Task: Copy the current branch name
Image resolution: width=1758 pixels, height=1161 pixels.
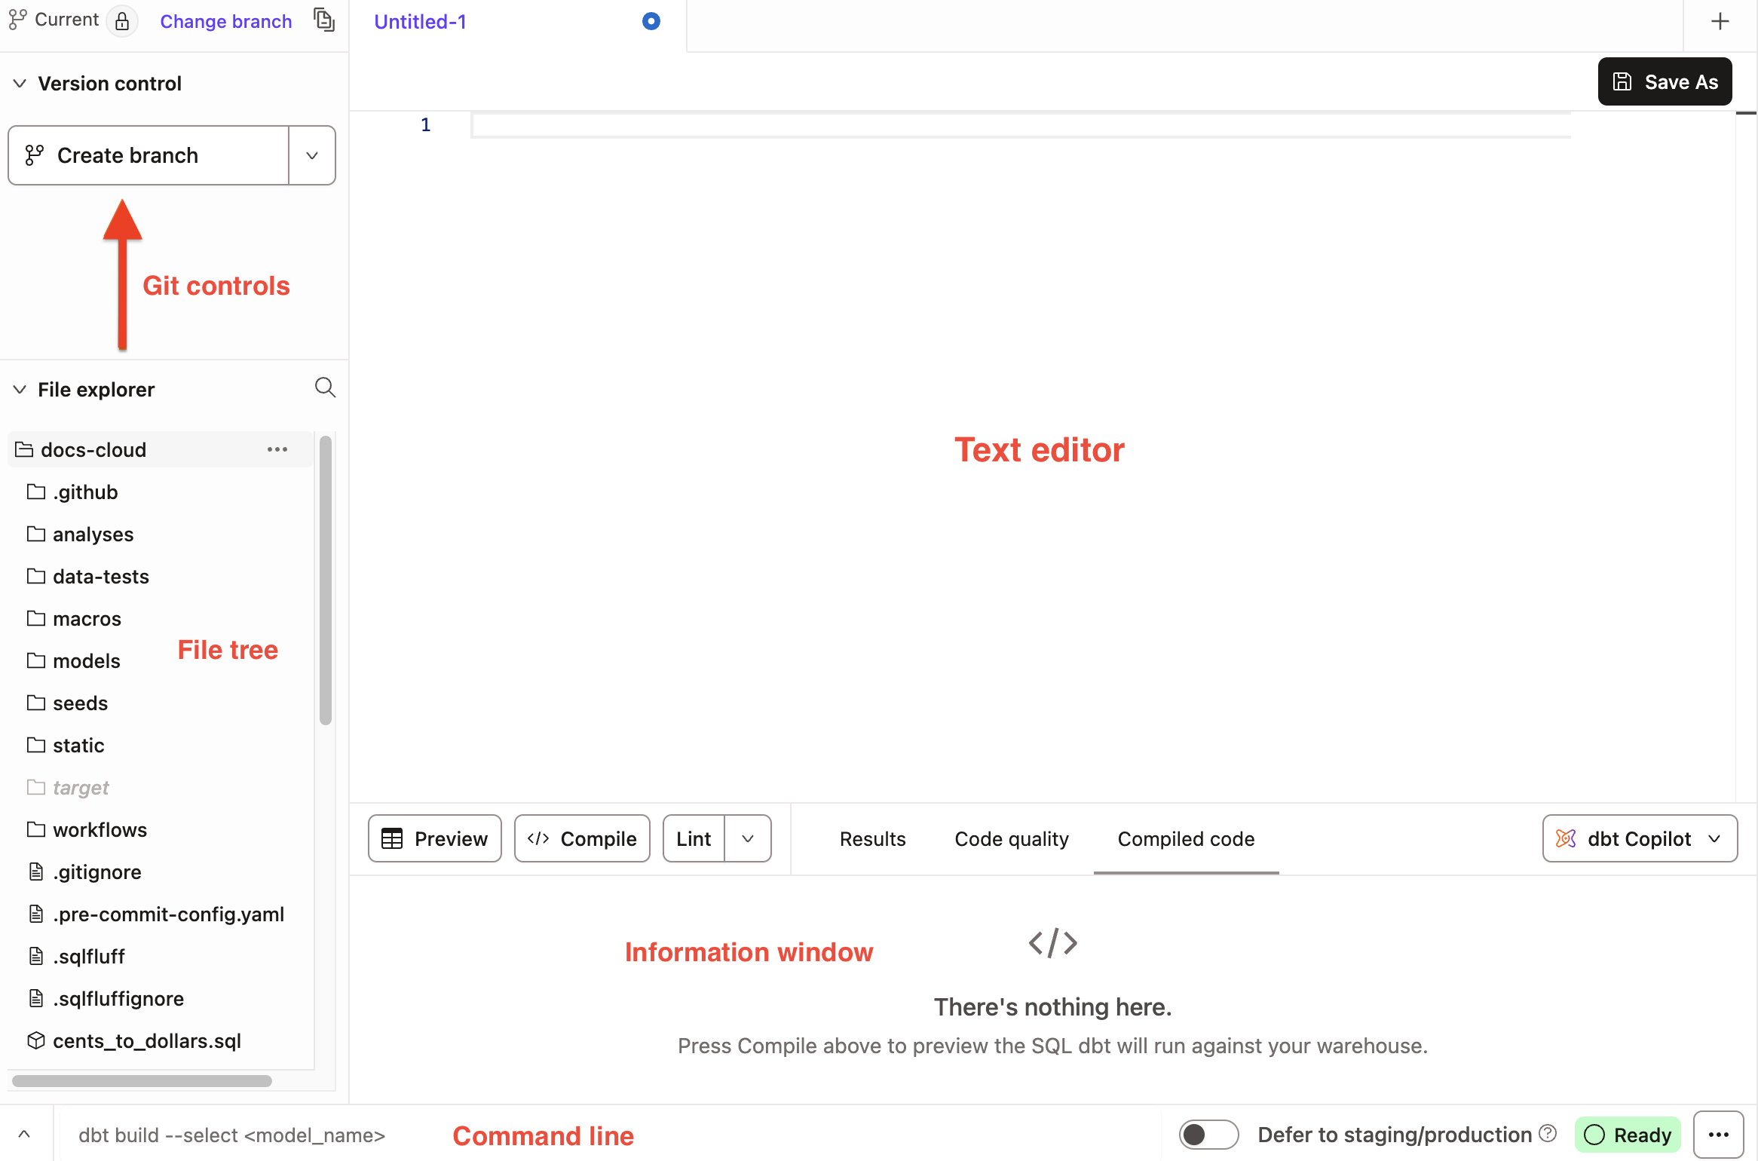Action: coord(324,20)
